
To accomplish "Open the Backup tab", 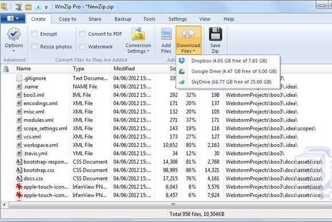I will pos(123,19).
